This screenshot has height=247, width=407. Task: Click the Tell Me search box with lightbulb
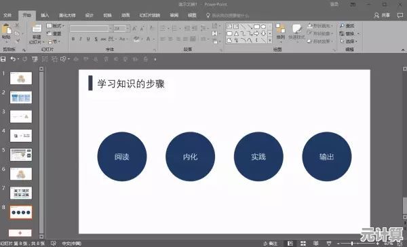227,16
